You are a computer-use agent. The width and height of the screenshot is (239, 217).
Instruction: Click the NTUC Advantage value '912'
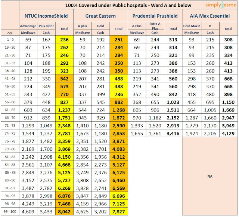28,118
